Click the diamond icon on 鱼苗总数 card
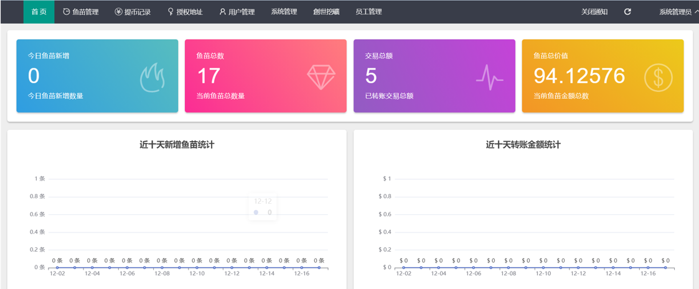 point(321,76)
